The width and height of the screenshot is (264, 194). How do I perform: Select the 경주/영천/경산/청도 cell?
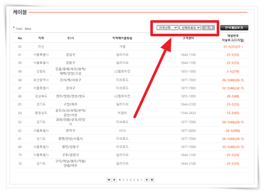[x=71, y=96]
